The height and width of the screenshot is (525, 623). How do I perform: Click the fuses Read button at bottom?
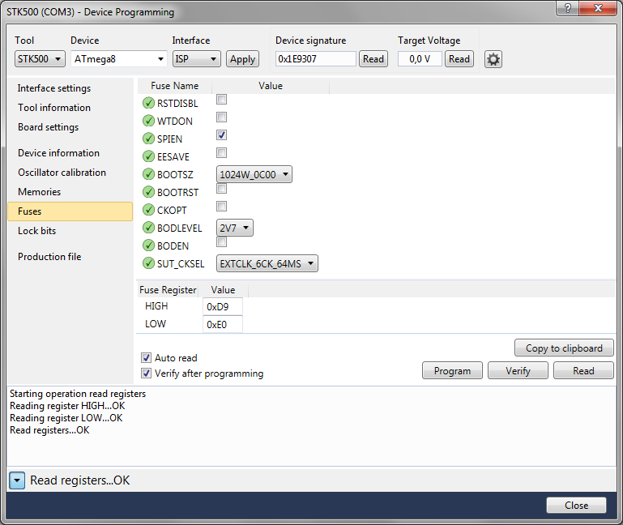pyautogui.click(x=583, y=371)
